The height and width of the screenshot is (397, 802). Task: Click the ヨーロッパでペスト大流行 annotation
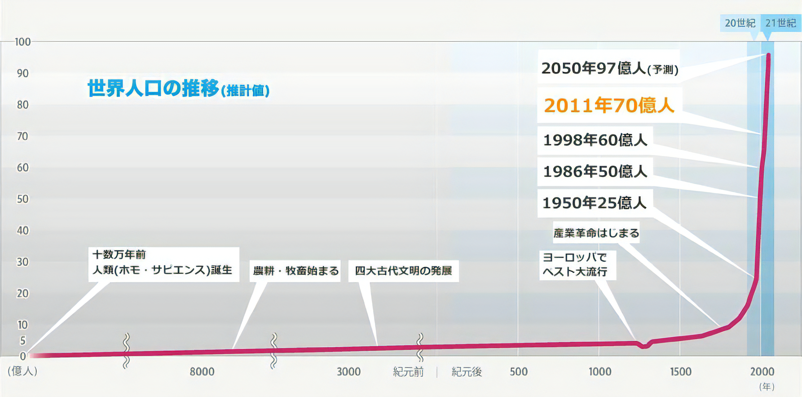[576, 265]
